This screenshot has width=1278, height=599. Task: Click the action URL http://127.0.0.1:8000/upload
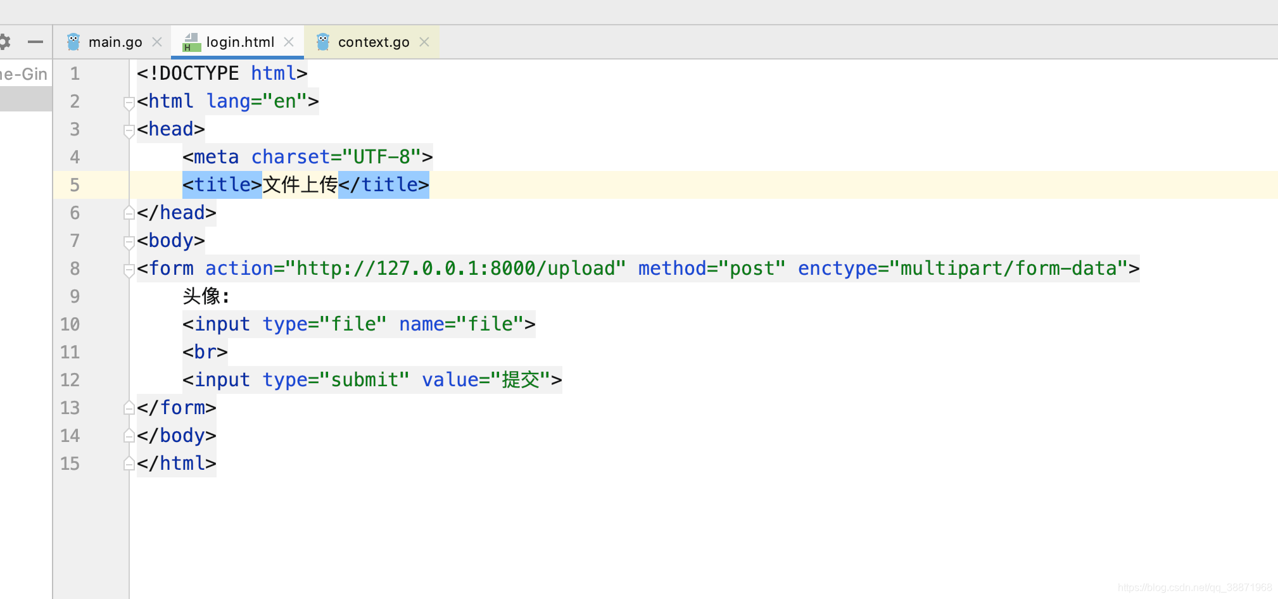(455, 268)
